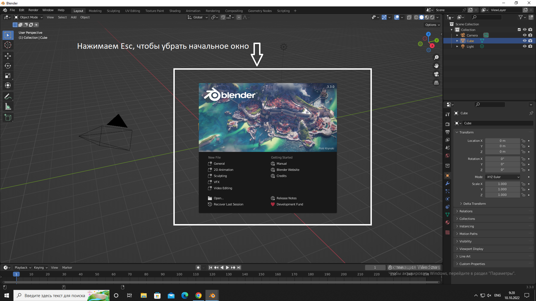Hide the Camera in viewport
Screen dimensions: 536x301
[525, 35]
